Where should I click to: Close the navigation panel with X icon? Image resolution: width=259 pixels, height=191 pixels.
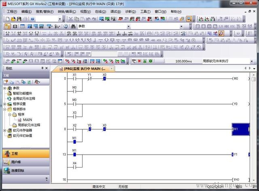(47, 68)
